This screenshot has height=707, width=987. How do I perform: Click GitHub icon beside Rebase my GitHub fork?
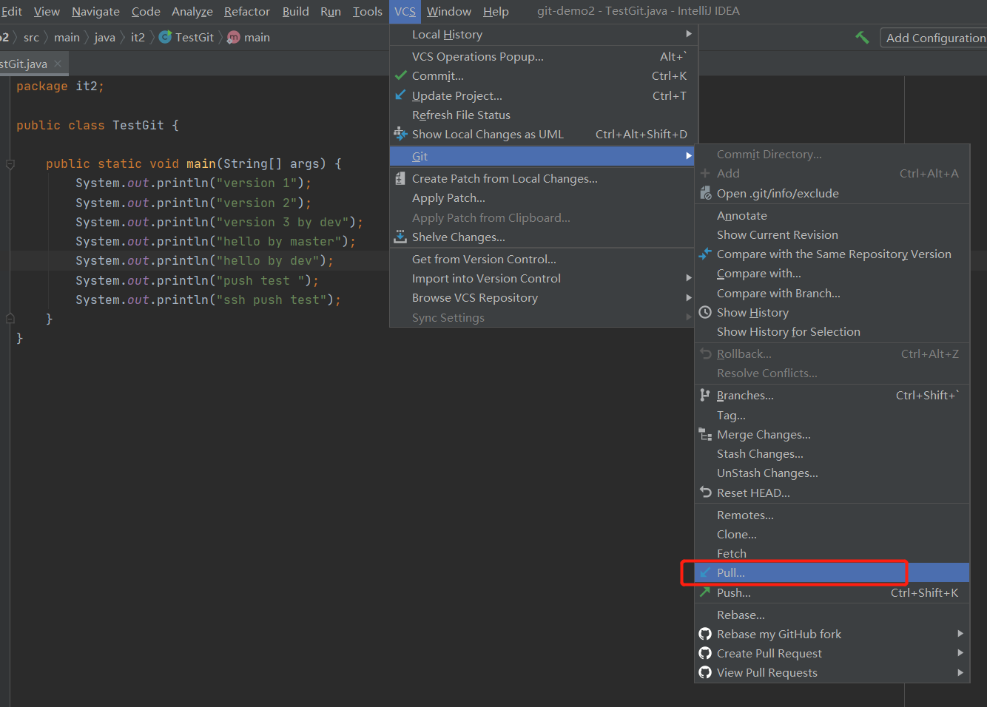705,634
